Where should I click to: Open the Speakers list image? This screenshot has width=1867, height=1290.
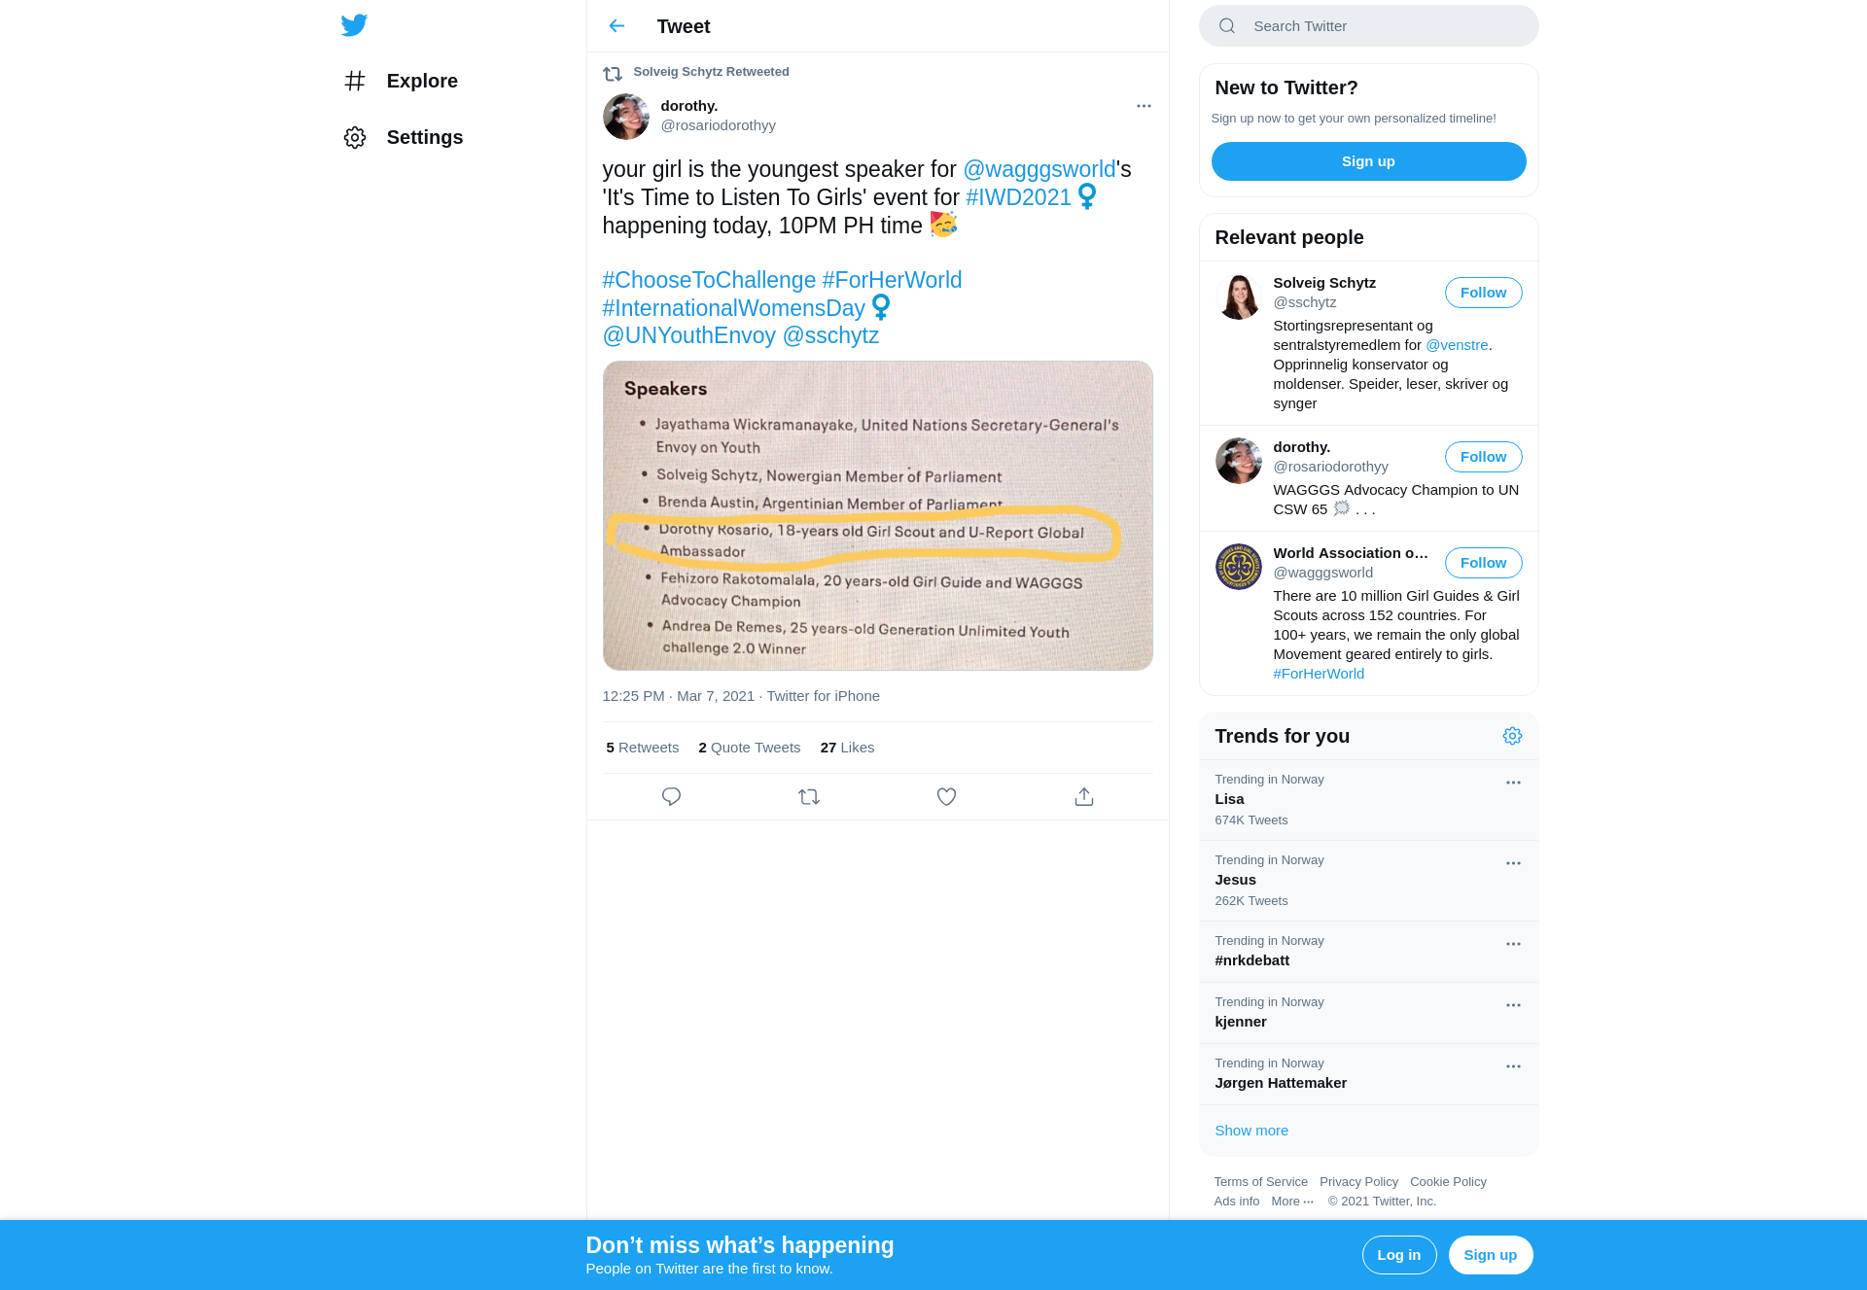coord(877,515)
